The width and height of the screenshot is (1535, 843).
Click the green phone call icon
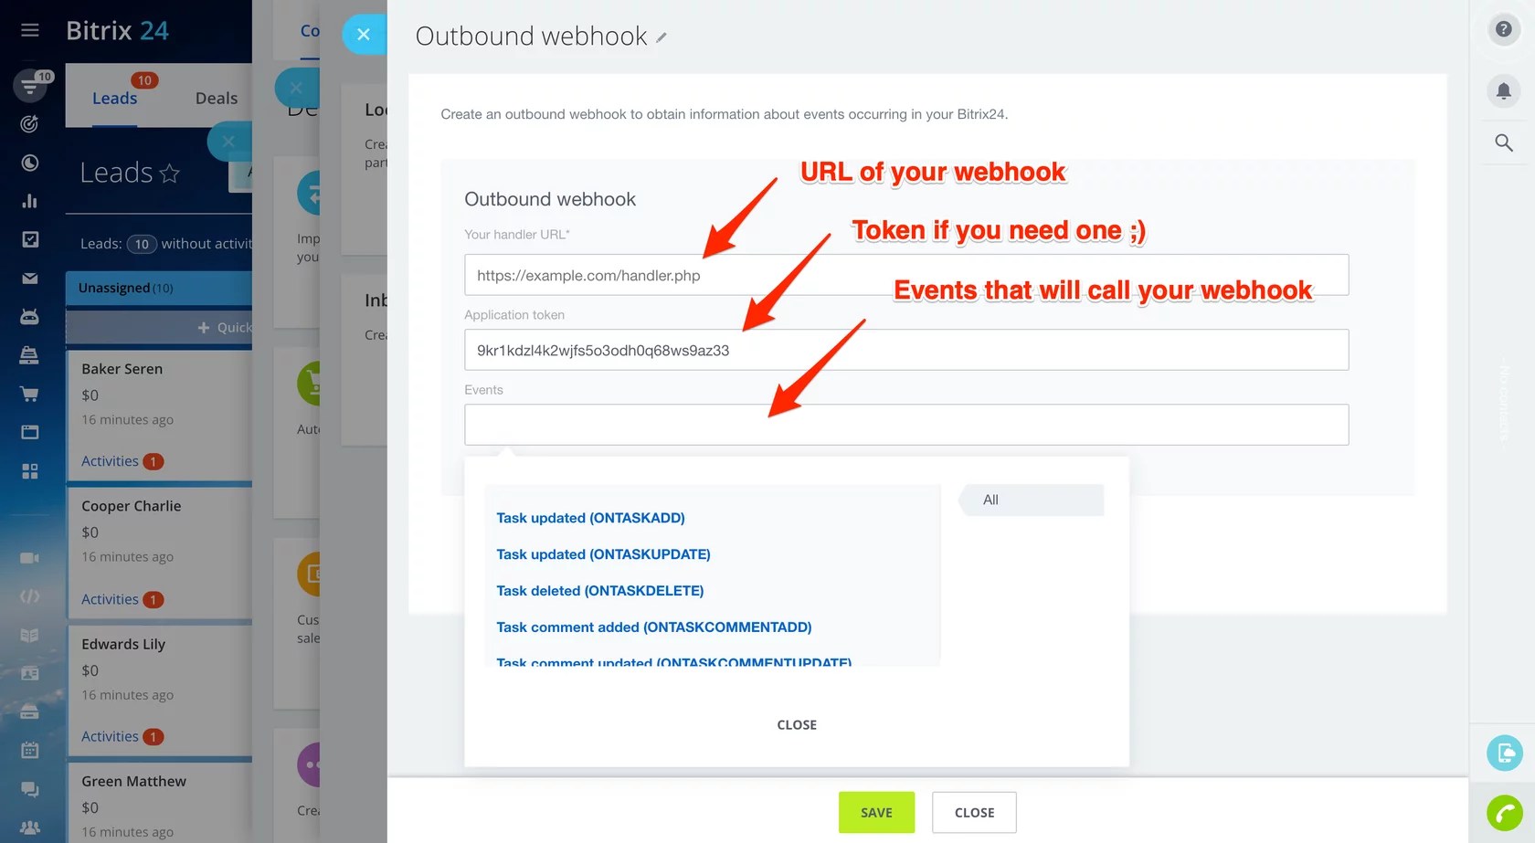1504,812
